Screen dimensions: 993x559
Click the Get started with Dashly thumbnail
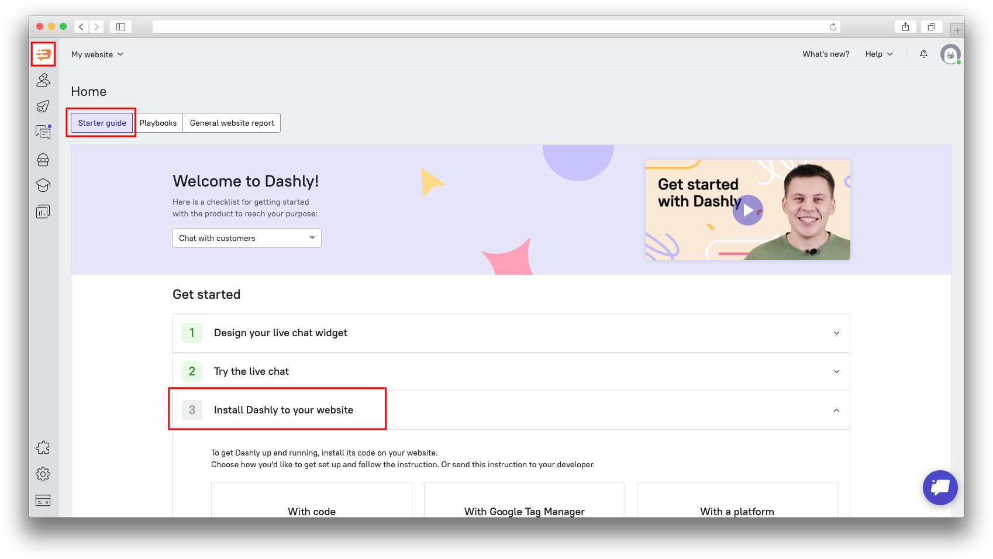point(748,210)
